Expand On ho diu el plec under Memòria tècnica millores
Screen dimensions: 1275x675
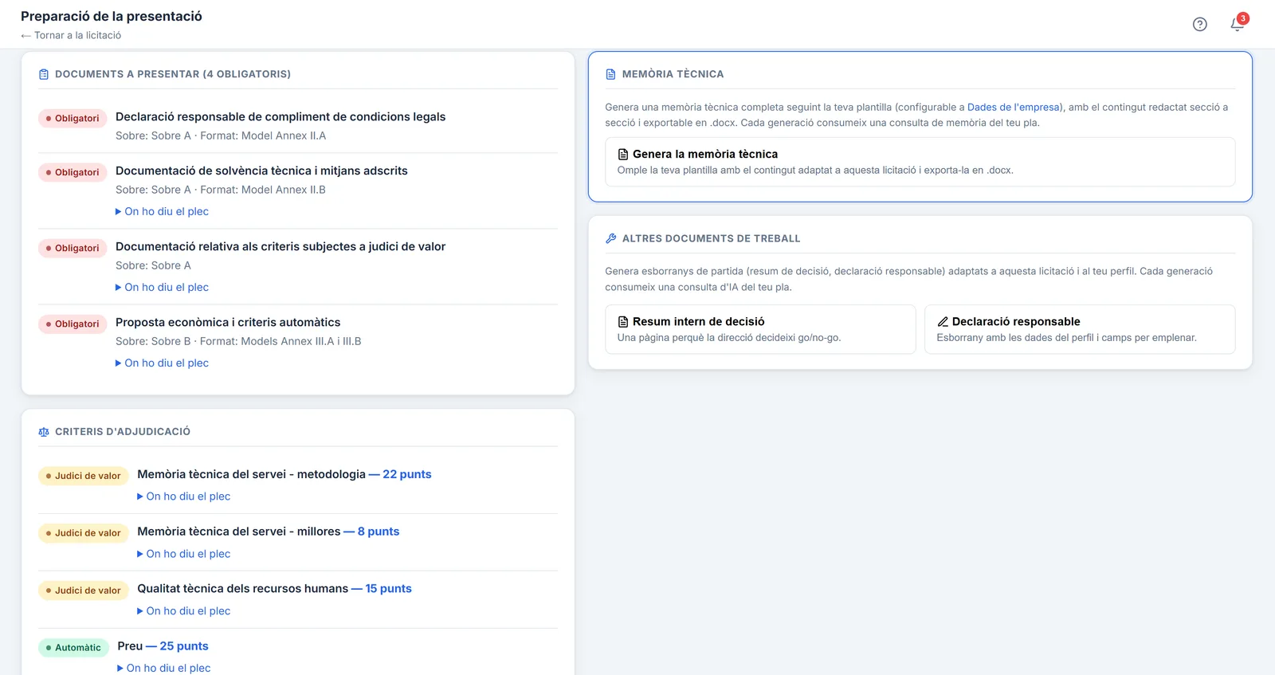(x=183, y=554)
